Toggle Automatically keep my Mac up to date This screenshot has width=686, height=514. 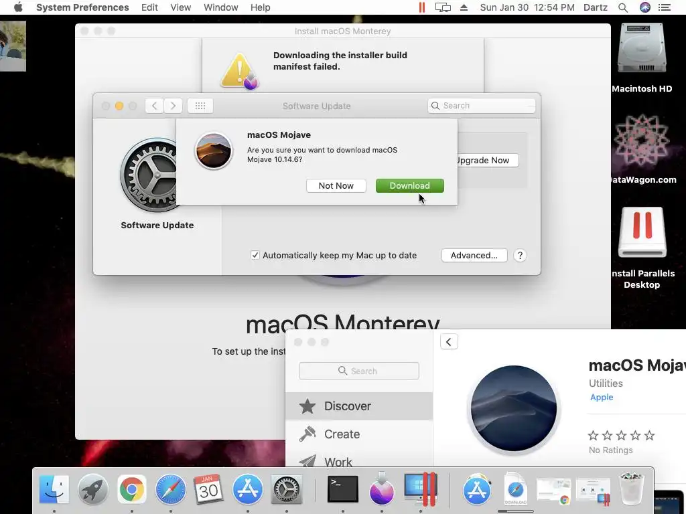[255, 255]
